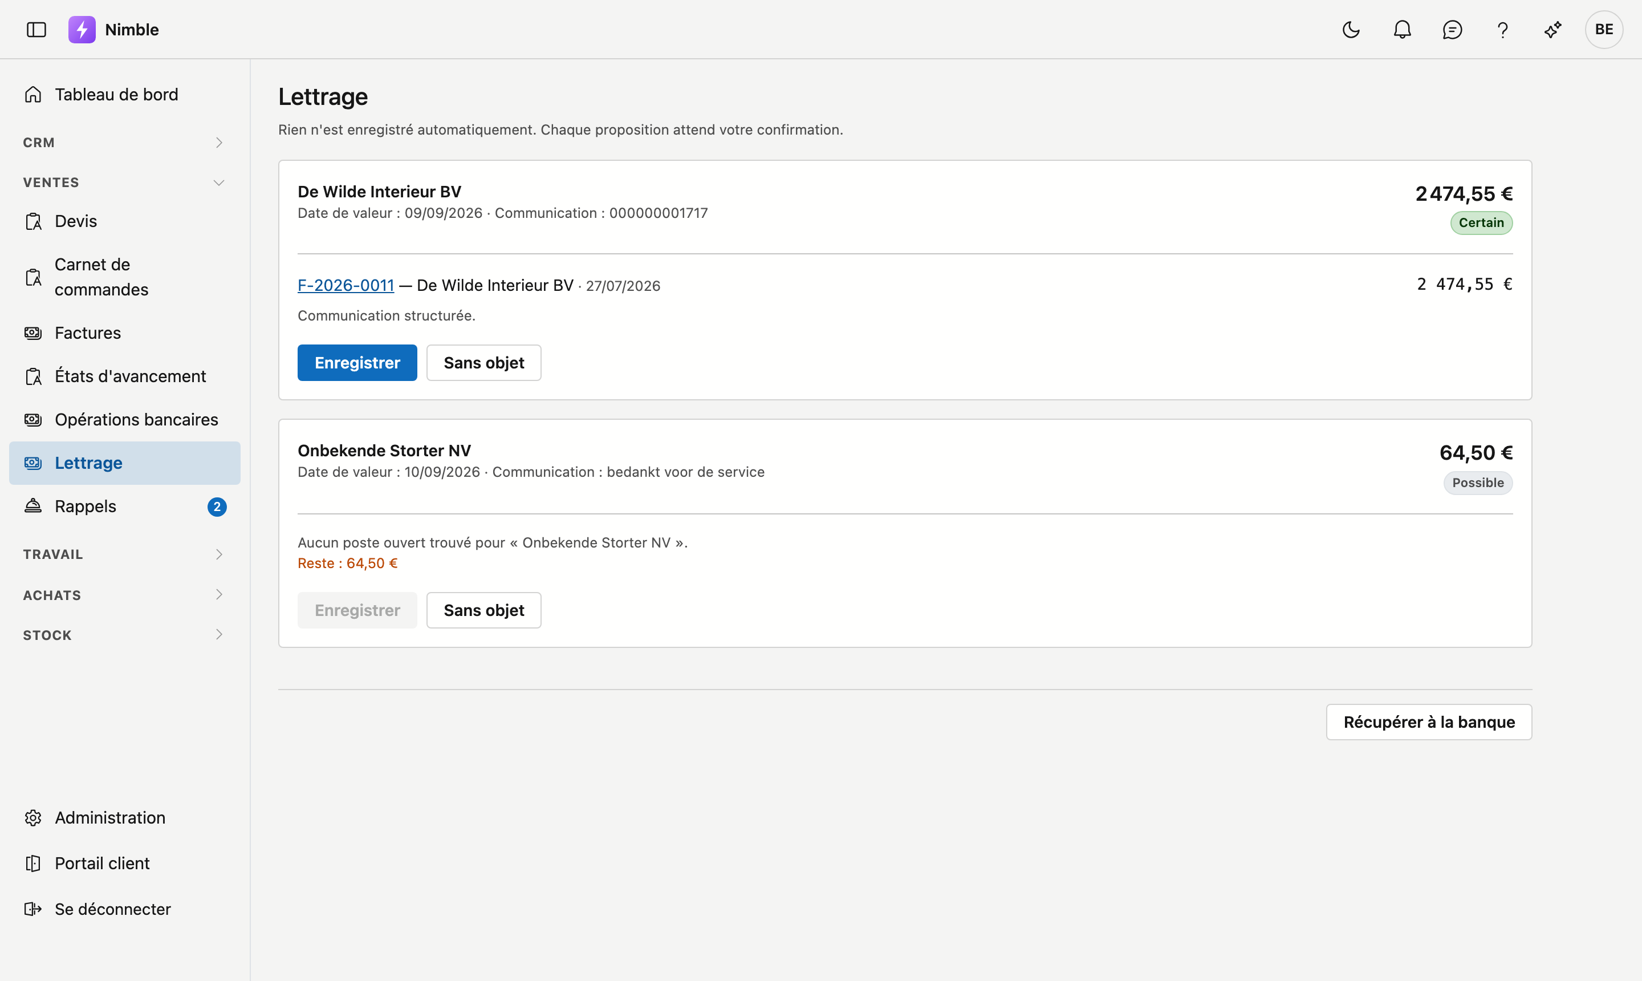Mark Onbekende Storter NV as Sans objet
1642x981 pixels.
coord(483,610)
